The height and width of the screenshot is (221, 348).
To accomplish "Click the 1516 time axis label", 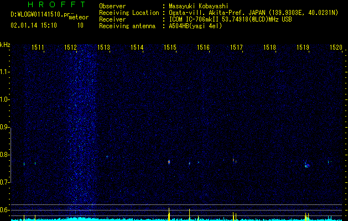I will click(x=203, y=48).
